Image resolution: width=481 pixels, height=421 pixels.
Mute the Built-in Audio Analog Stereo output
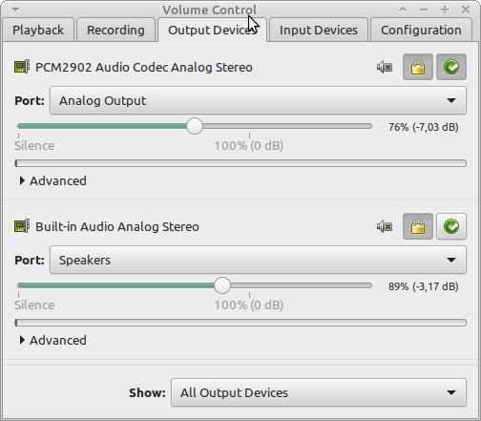tap(385, 226)
